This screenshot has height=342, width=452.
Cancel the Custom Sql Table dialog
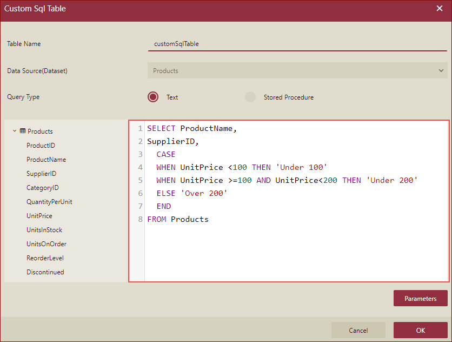point(358,330)
